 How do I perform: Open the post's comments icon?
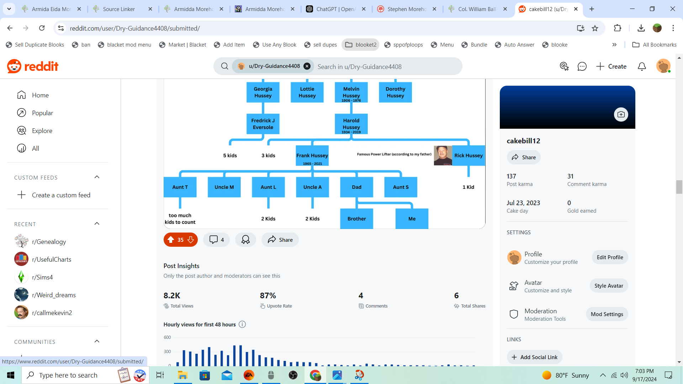213,240
